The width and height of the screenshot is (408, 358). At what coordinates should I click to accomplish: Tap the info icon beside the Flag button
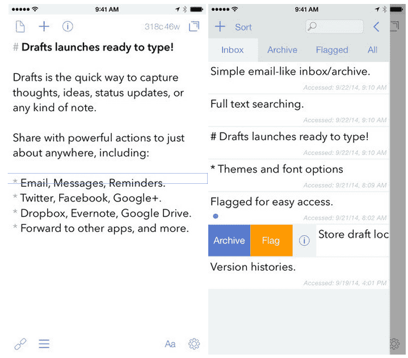coord(304,241)
